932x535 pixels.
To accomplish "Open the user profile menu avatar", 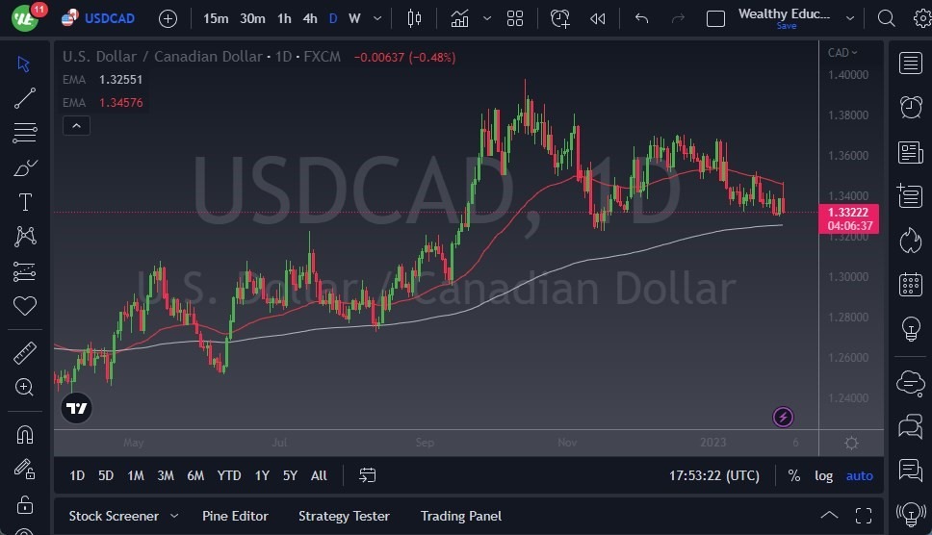I will point(25,18).
